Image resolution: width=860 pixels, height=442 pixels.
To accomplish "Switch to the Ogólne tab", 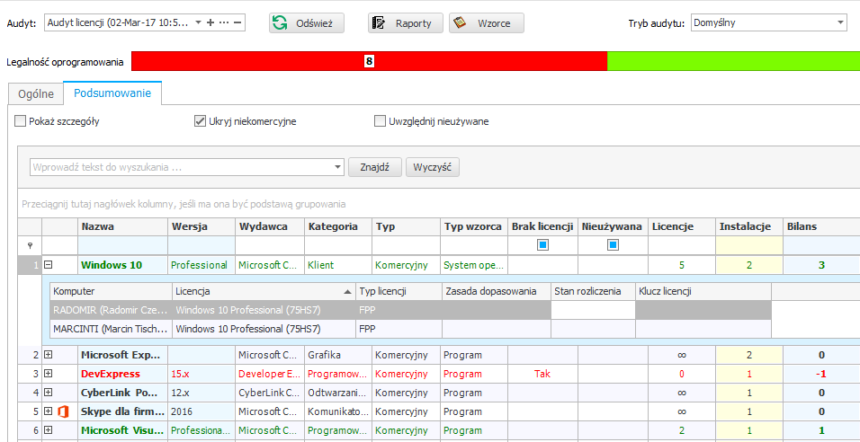I will click(x=36, y=93).
